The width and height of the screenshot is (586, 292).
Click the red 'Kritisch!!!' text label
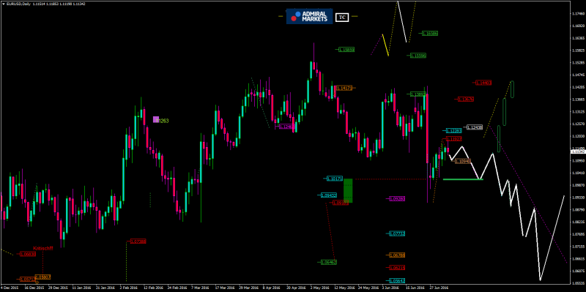click(x=43, y=248)
